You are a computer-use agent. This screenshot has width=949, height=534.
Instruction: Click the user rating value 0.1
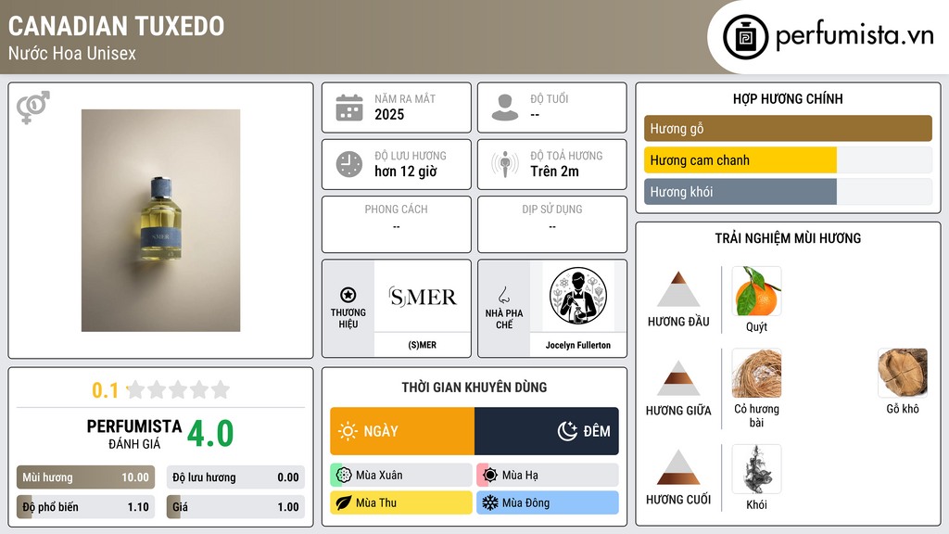tap(106, 390)
